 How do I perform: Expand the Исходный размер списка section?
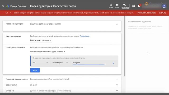[117, 79]
